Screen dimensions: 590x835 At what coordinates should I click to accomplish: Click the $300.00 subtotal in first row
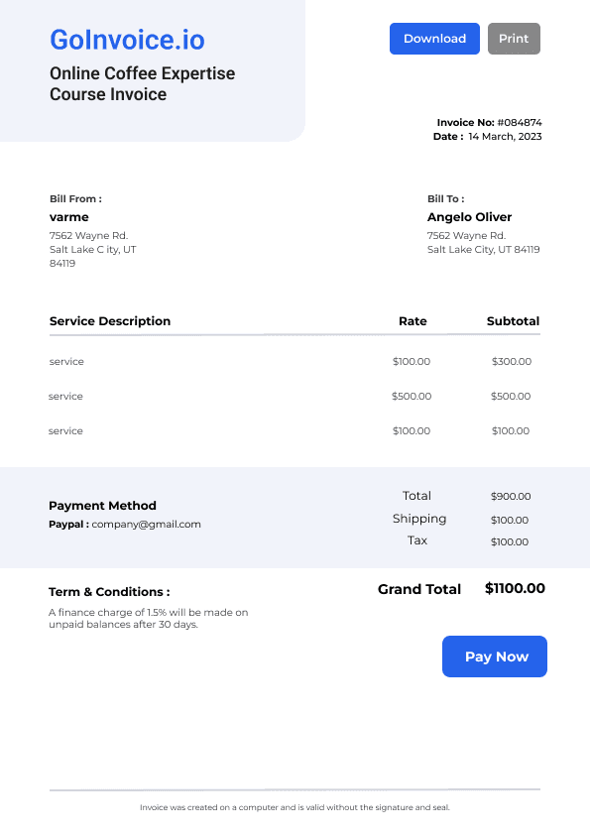[x=512, y=361]
